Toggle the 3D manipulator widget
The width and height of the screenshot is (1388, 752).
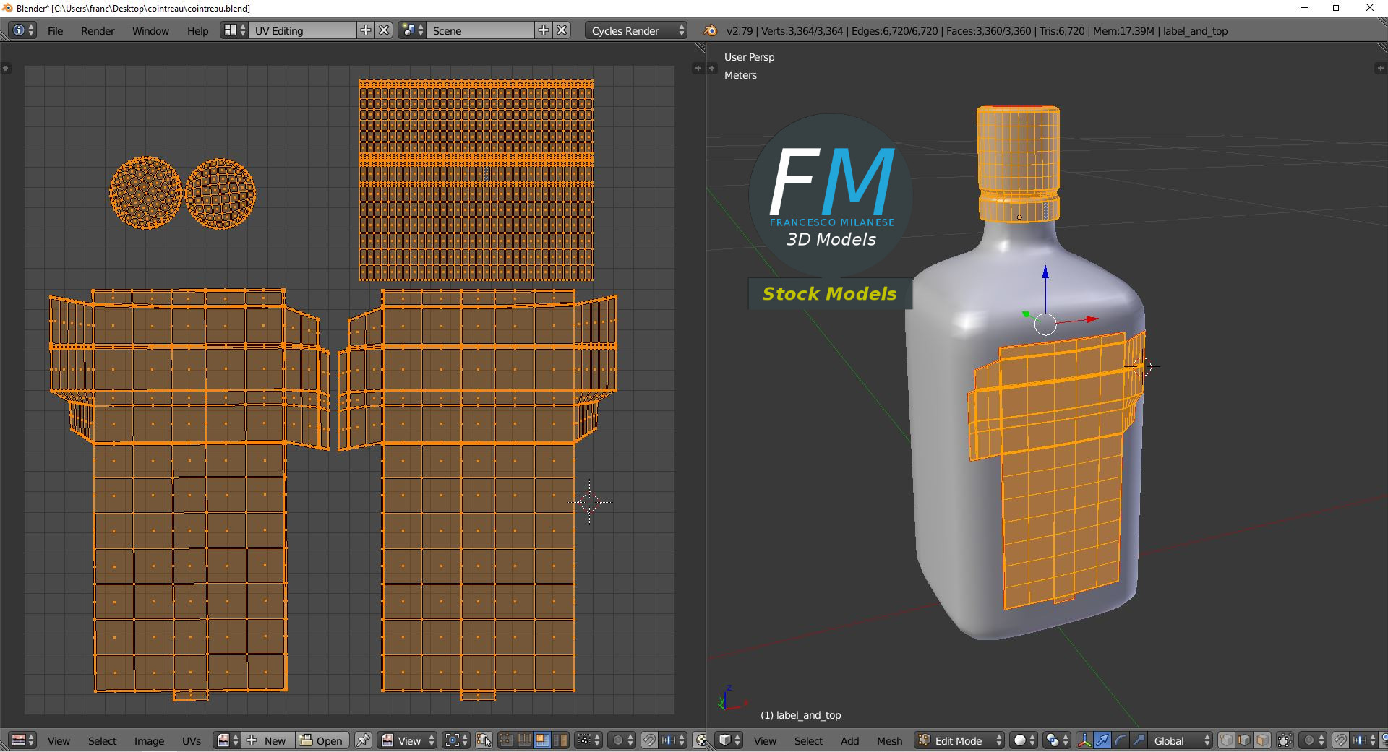click(1084, 740)
